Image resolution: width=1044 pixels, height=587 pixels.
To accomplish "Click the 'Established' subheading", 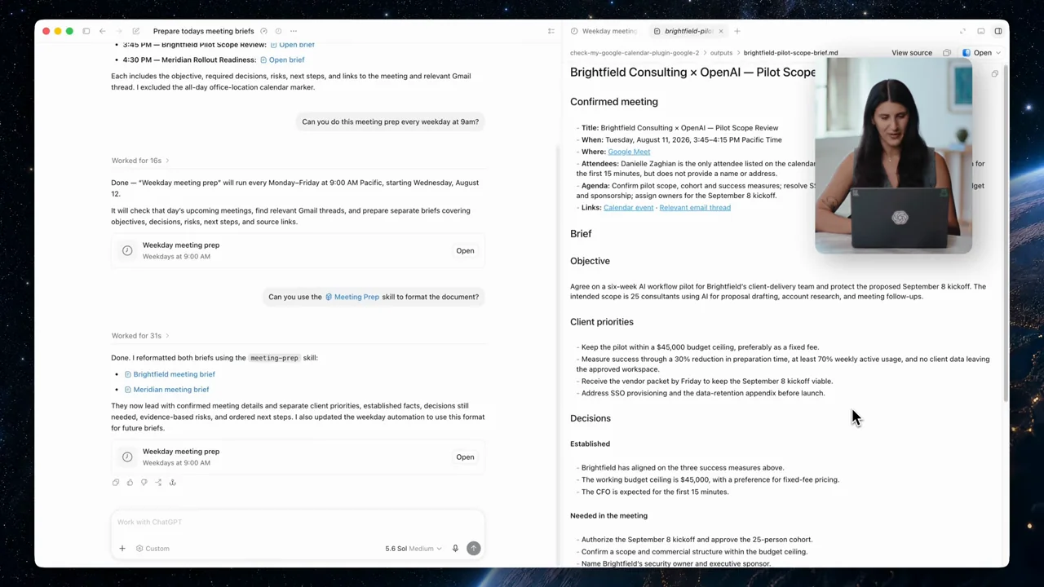I will pos(590,444).
